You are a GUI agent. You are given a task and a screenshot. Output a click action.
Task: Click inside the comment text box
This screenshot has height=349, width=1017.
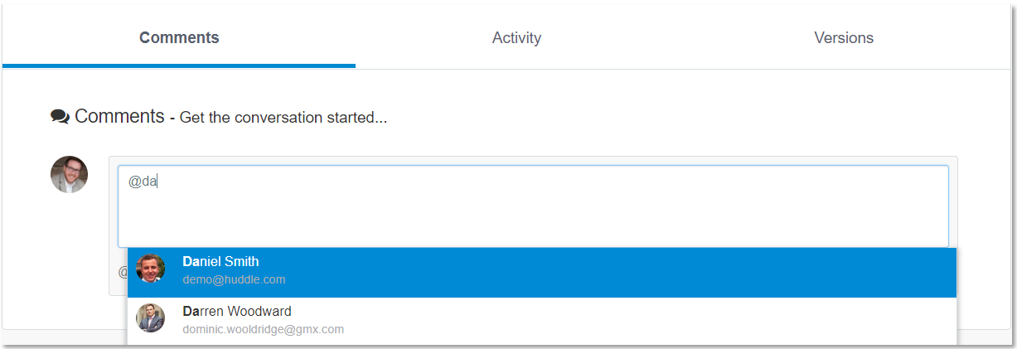point(533,206)
